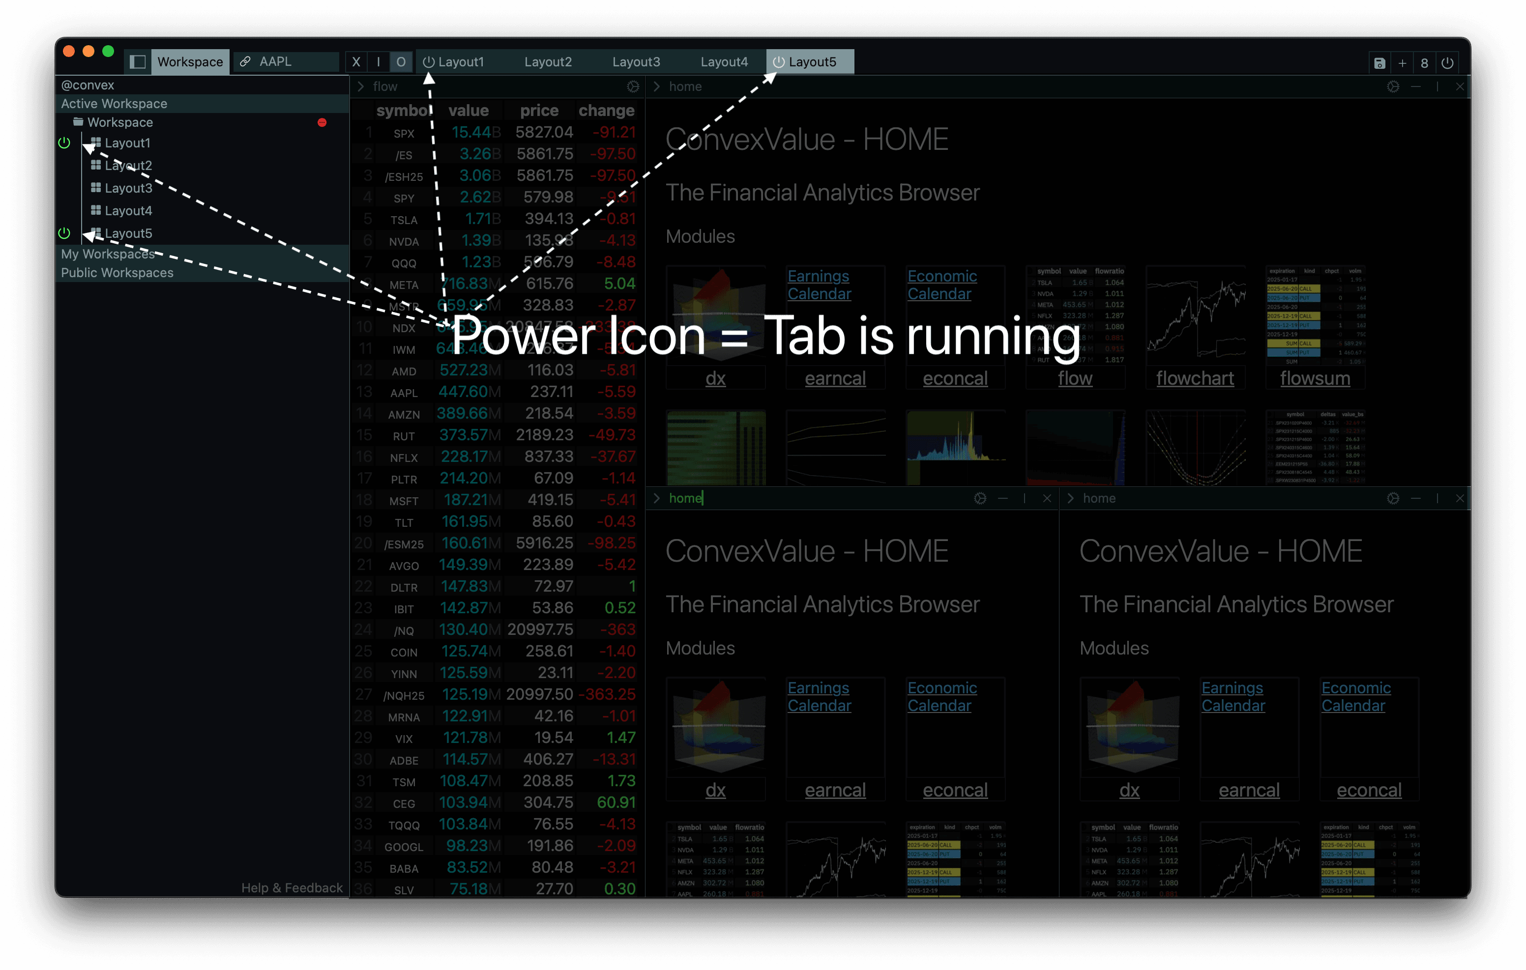Sort flow table by value column header
This screenshot has height=970, width=1526.
point(469,110)
